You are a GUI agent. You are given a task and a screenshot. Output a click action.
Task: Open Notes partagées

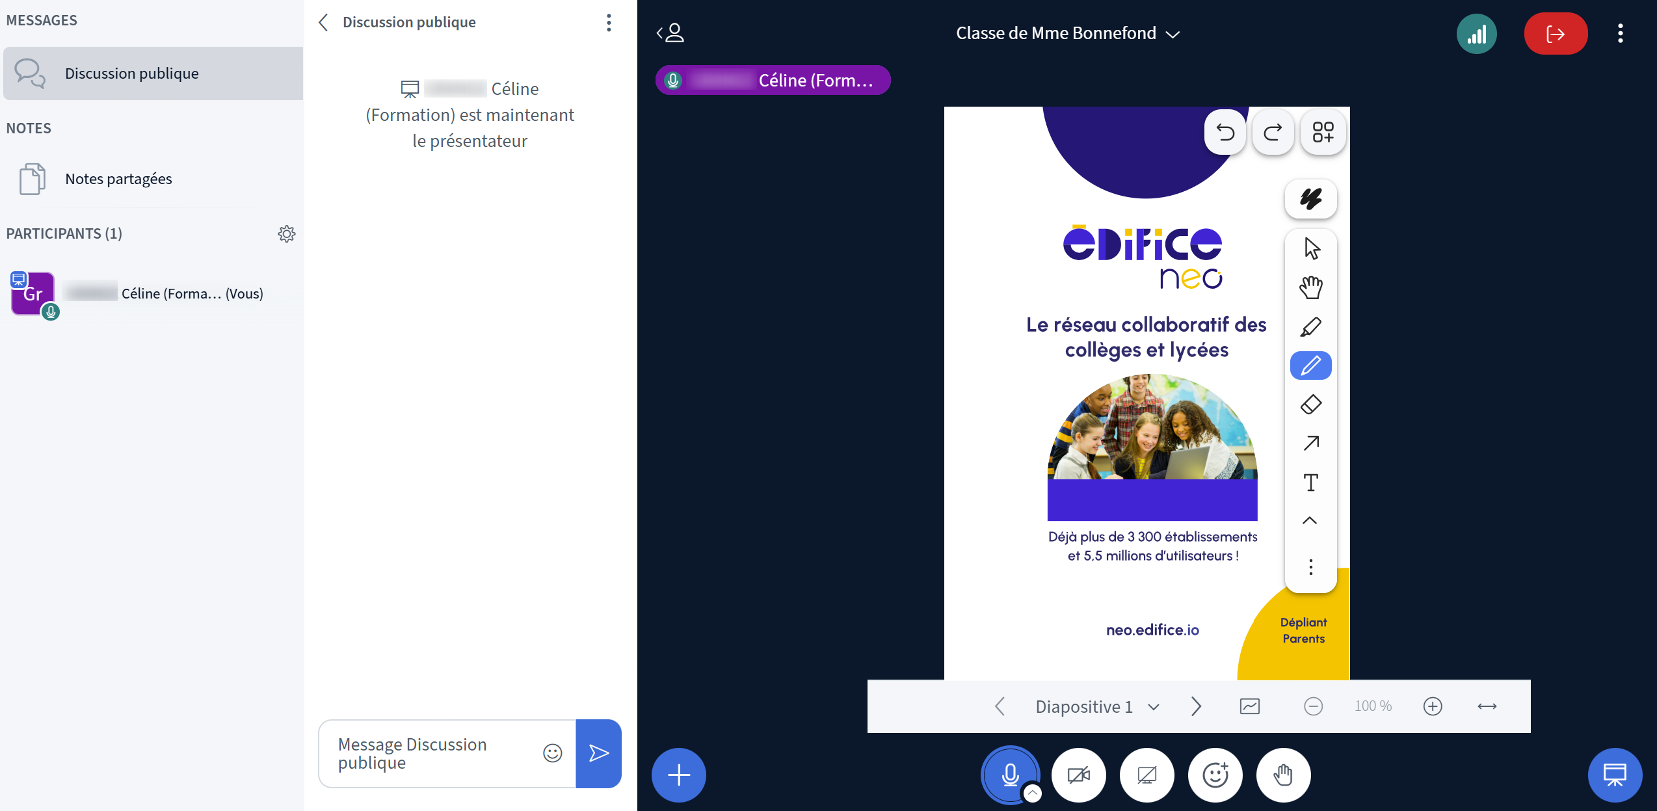pyautogui.click(x=118, y=179)
